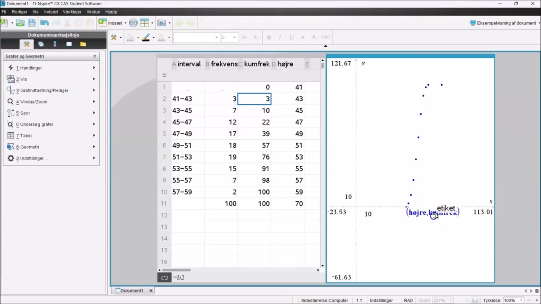Click the Variables (var) icon
The height and width of the screenshot is (304, 541).
(x=134, y=23)
